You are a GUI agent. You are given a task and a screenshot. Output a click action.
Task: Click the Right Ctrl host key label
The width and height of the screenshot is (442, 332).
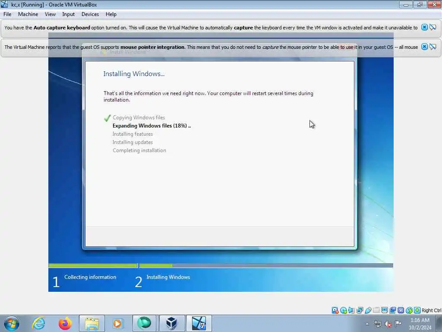[x=431, y=310]
